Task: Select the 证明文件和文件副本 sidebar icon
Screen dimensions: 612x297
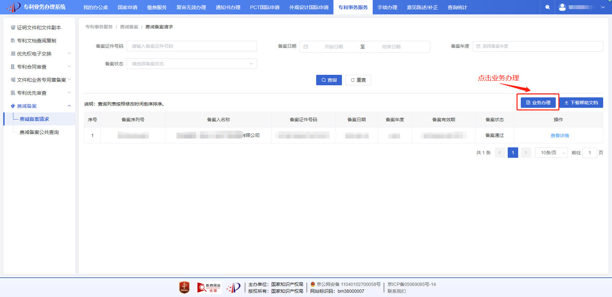Action: [13, 27]
